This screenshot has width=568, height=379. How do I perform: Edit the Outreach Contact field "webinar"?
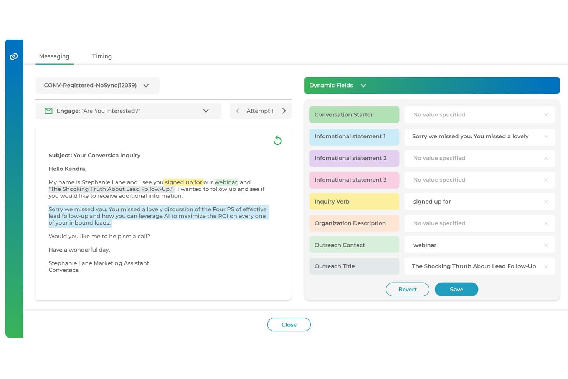(480, 245)
